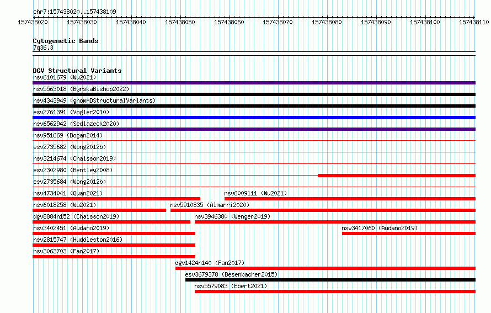Click dgv8884n152 (Chaisson2019) label
Screen dimensions: 491x313
coord(76,216)
